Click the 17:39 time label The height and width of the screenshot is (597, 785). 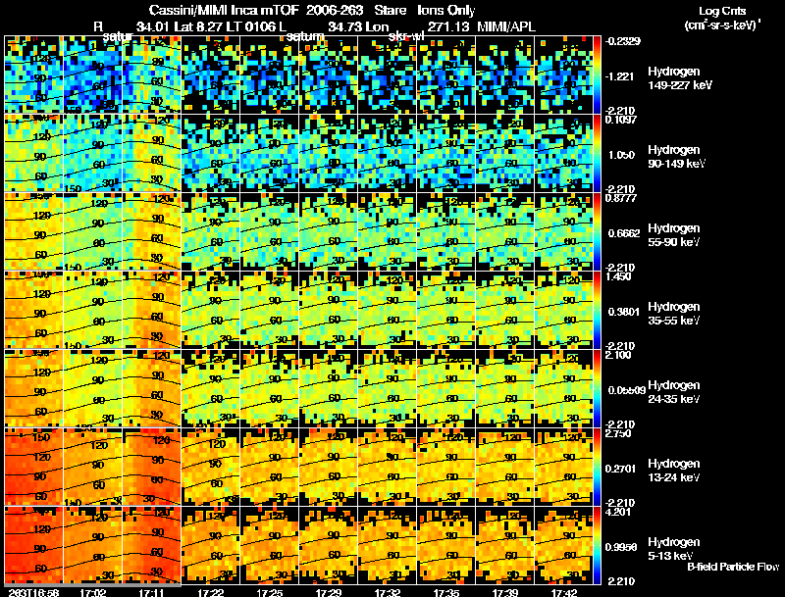pyautogui.click(x=505, y=592)
